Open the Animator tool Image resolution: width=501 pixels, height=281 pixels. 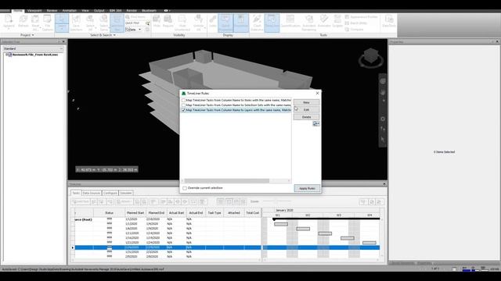[x=324, y=21]
